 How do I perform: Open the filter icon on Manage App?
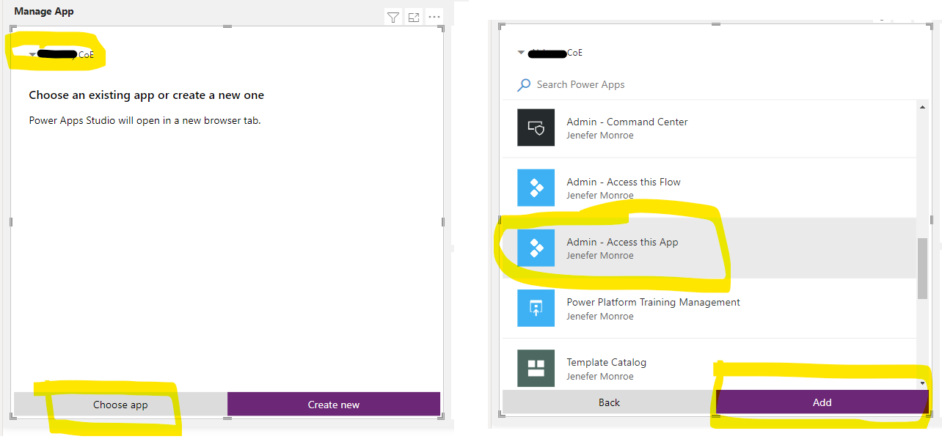point(393,17)
